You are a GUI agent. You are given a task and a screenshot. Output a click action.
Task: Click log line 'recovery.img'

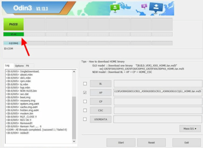(20, 101)
